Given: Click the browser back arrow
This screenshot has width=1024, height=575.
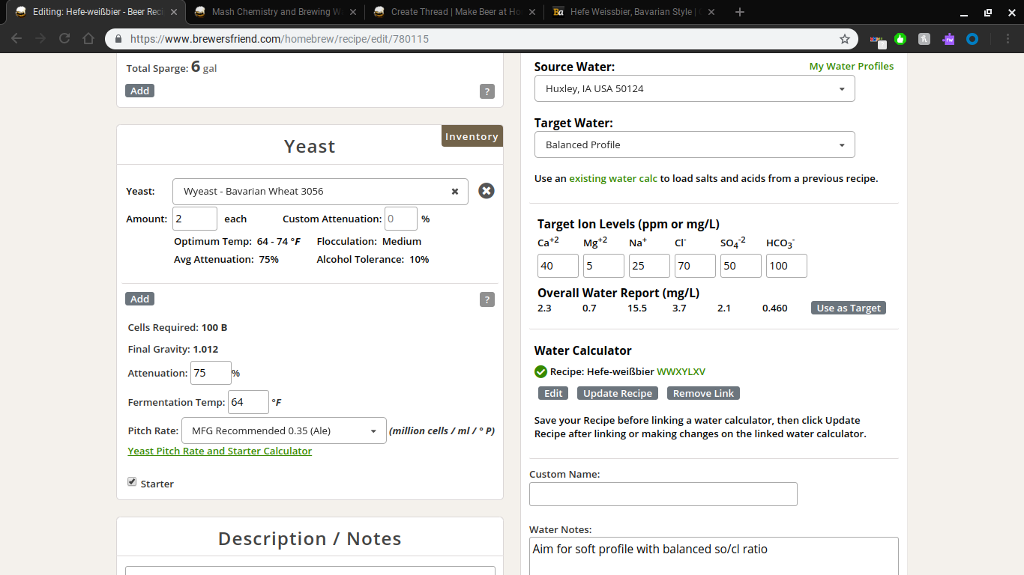Looking at the screenshot, I should click(x=16, y=39).
